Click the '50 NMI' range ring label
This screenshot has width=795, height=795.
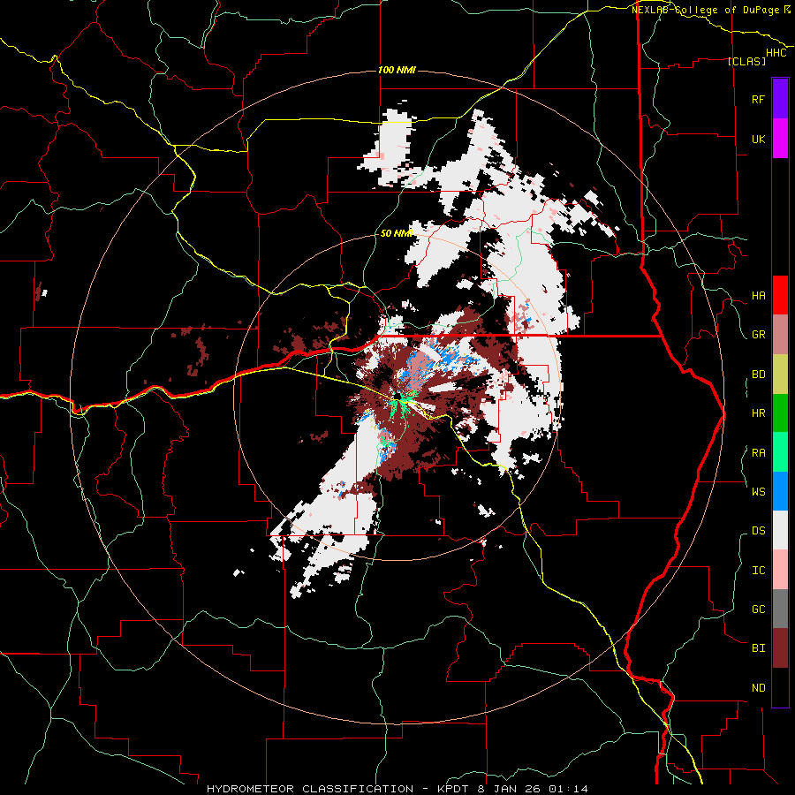(397, 233)
